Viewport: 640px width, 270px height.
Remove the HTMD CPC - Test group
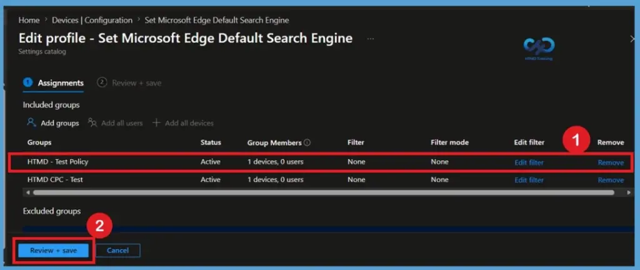coord(611,180)
